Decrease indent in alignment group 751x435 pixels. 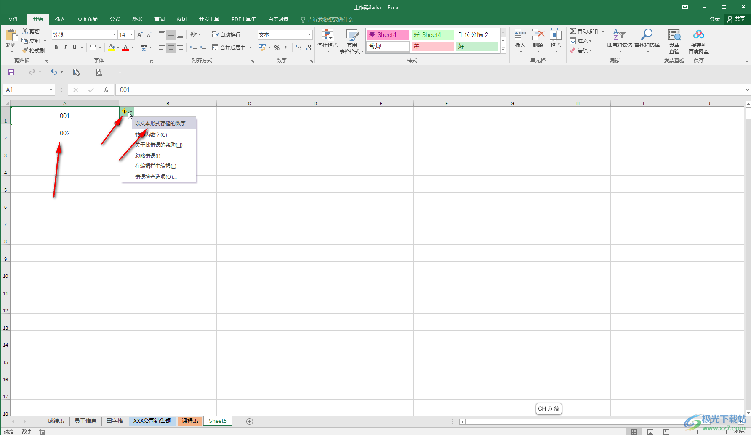[x=193, y=47]
